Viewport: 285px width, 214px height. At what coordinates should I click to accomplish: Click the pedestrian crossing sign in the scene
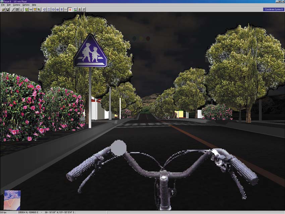(x=90, y=51)
